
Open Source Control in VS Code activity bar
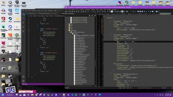pos(24,23)
